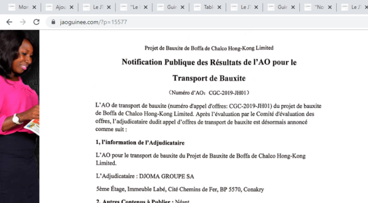Close the first 'Guir' tab

(182, 7)
